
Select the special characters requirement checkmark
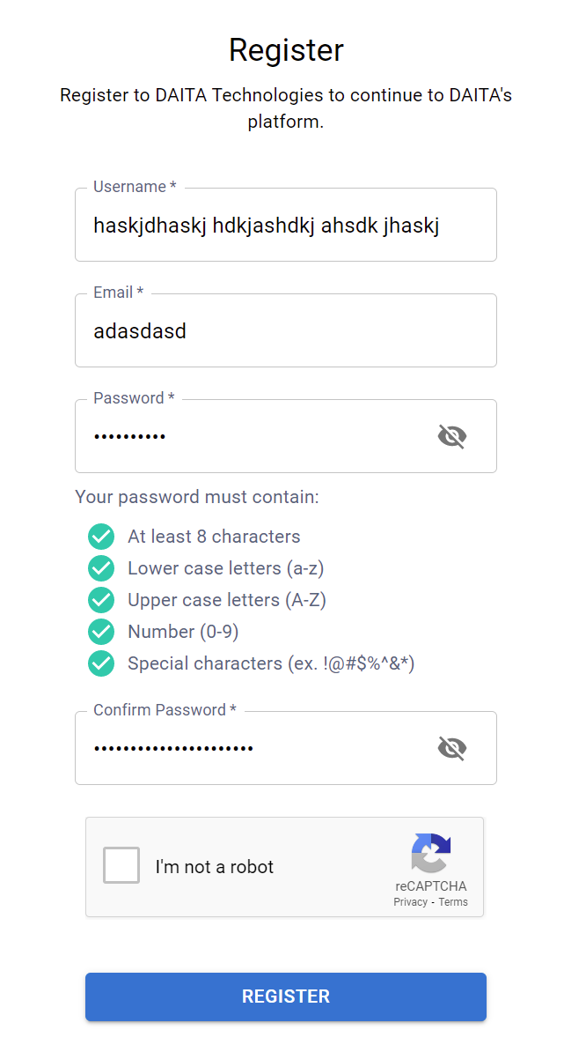(101, 663)
